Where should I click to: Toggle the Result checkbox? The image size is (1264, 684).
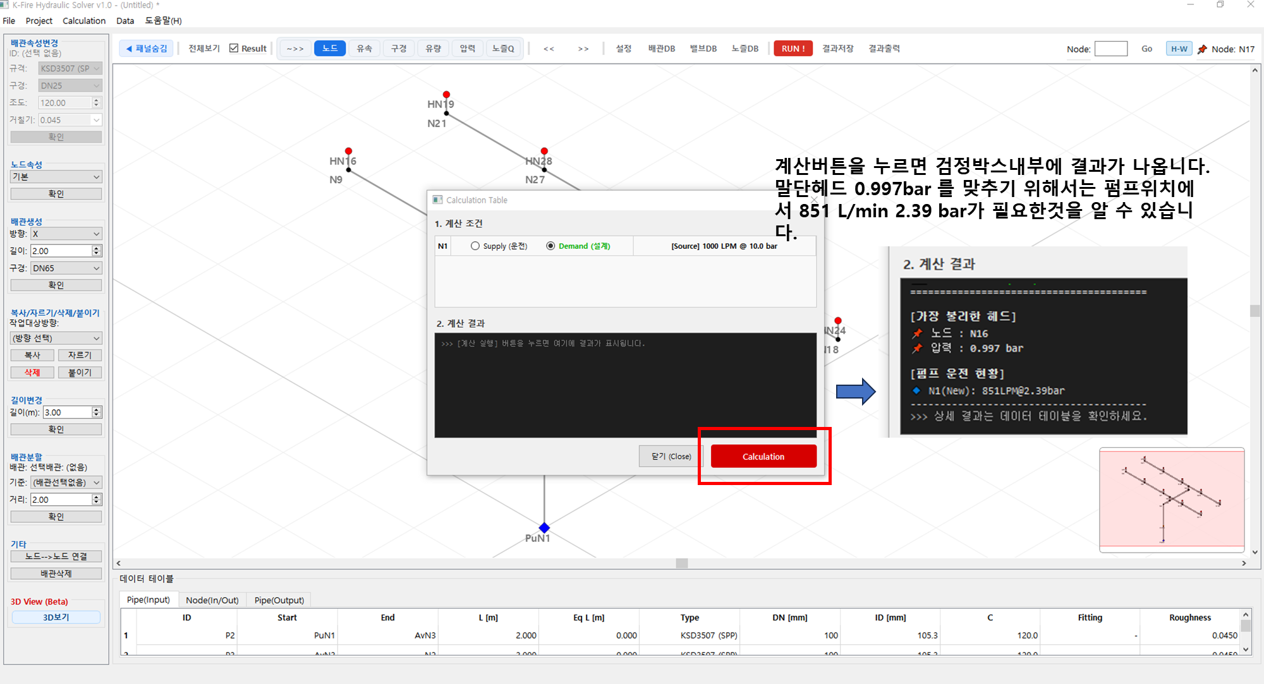coord(234,49)
